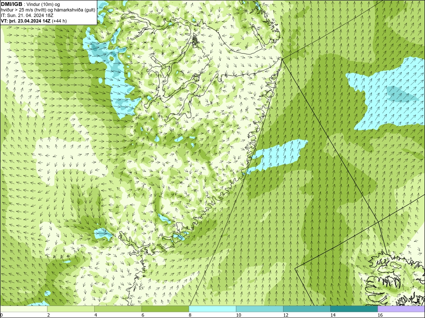Click the 'DMI/IGB : Vindur (10m) og' title line
Screen dimensions: 425x318
point(30,4)
